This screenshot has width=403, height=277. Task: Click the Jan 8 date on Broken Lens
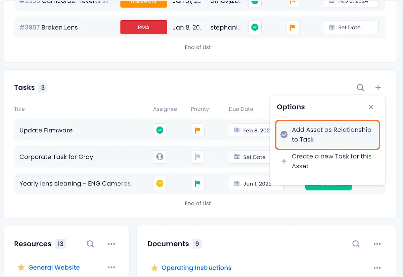(188, 27)
